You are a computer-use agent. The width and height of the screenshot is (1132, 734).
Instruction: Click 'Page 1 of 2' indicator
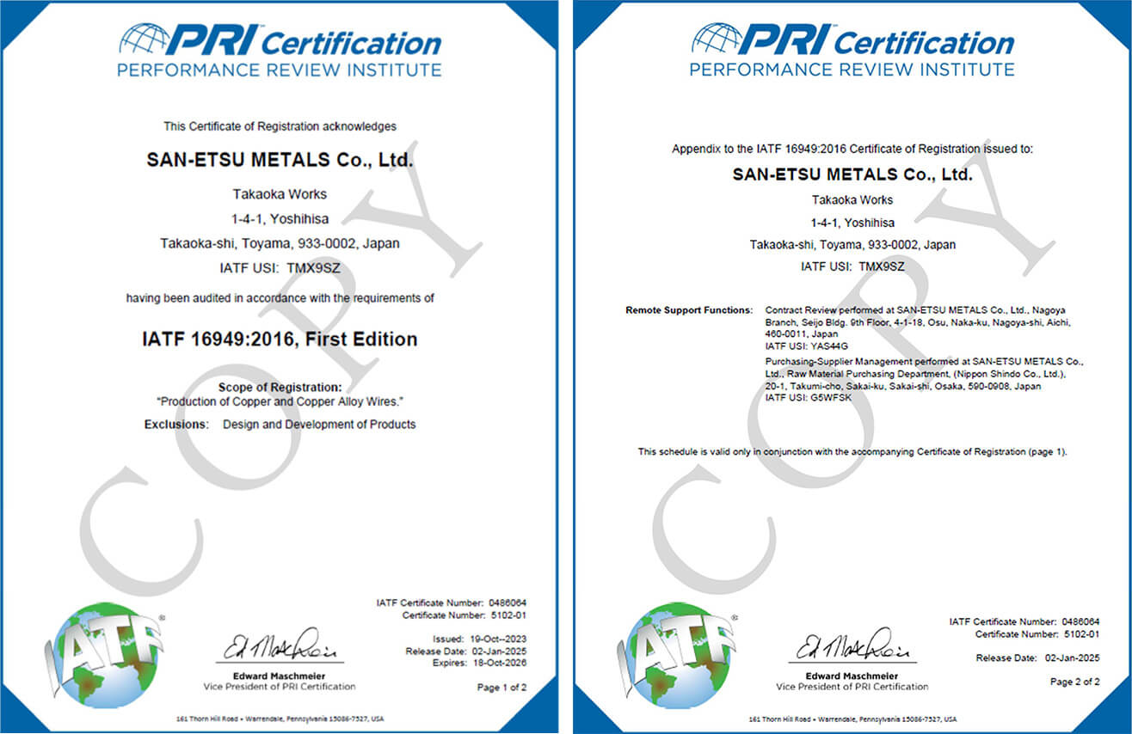pyautogui.click(x=501, y=688)
